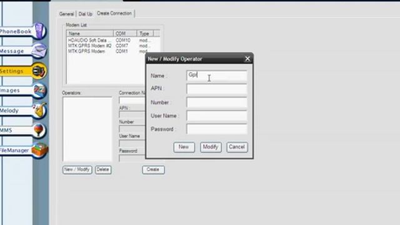
Task: Click the New / Modify button below Operators
Action: tap(77, 169)
